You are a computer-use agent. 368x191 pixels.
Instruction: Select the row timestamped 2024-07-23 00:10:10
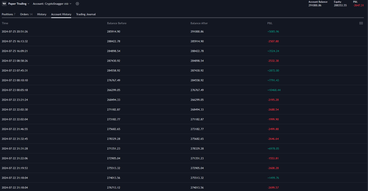coord(184,80)
